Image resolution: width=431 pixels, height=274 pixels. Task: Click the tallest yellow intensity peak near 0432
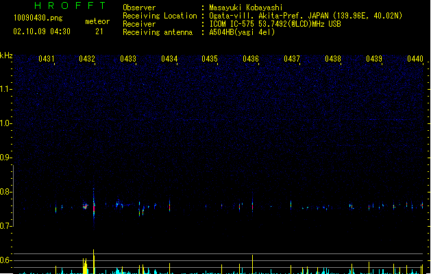(94, 262)
